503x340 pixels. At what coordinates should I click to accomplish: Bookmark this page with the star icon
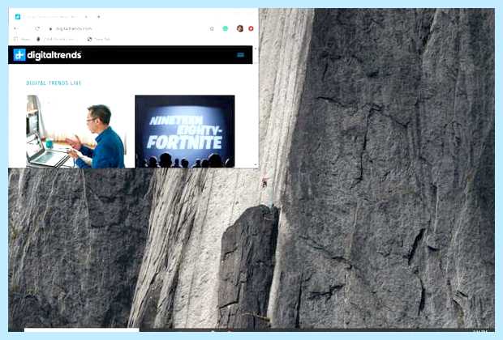point(212,28)
